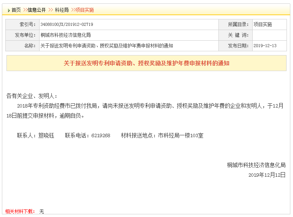The image size is (293, 217).
Task: Select the 项目实施 breadcrumb link
Action: 84,10
